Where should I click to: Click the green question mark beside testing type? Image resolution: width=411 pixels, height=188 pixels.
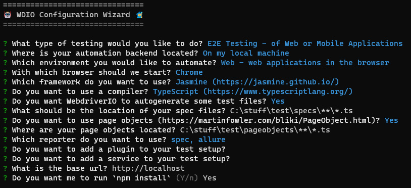click(x=5, y=43)
